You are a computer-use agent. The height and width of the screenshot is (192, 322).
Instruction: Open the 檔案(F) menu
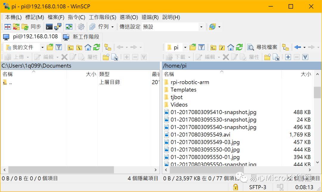coord(56,17)
